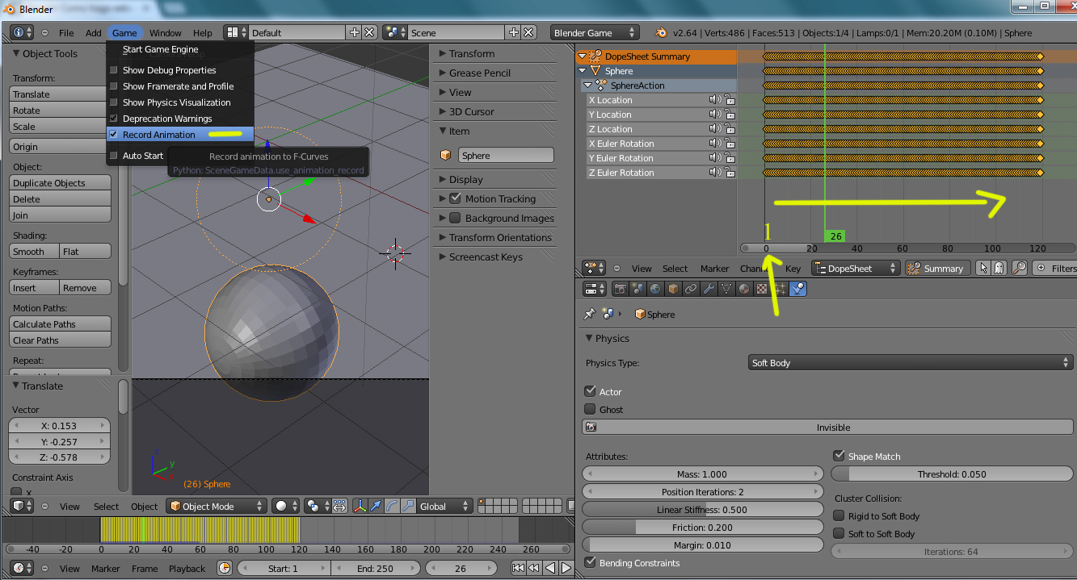The image size is (1077, 580).
Task: Open the Modifiers wrench icon
Action: tap(709, 289)
